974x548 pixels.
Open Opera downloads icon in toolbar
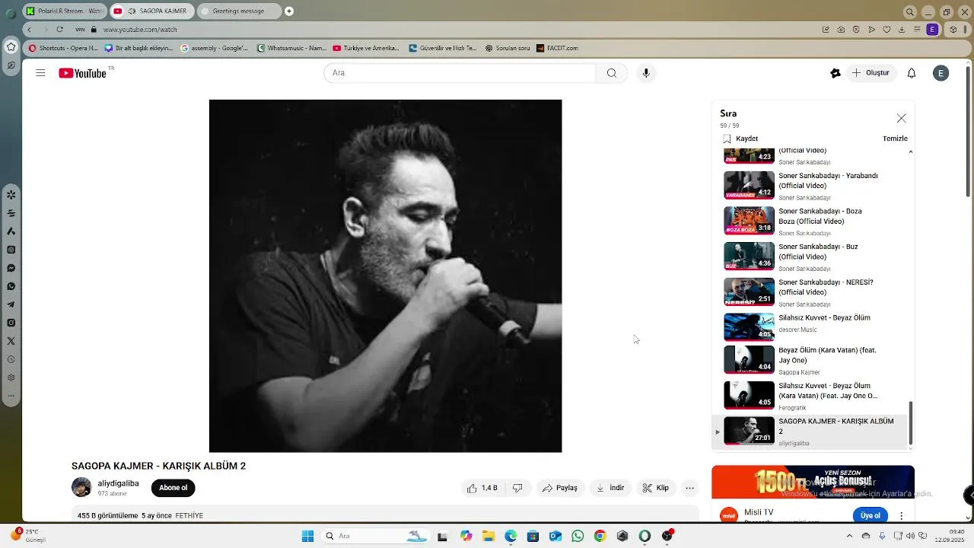pos(902,30)
